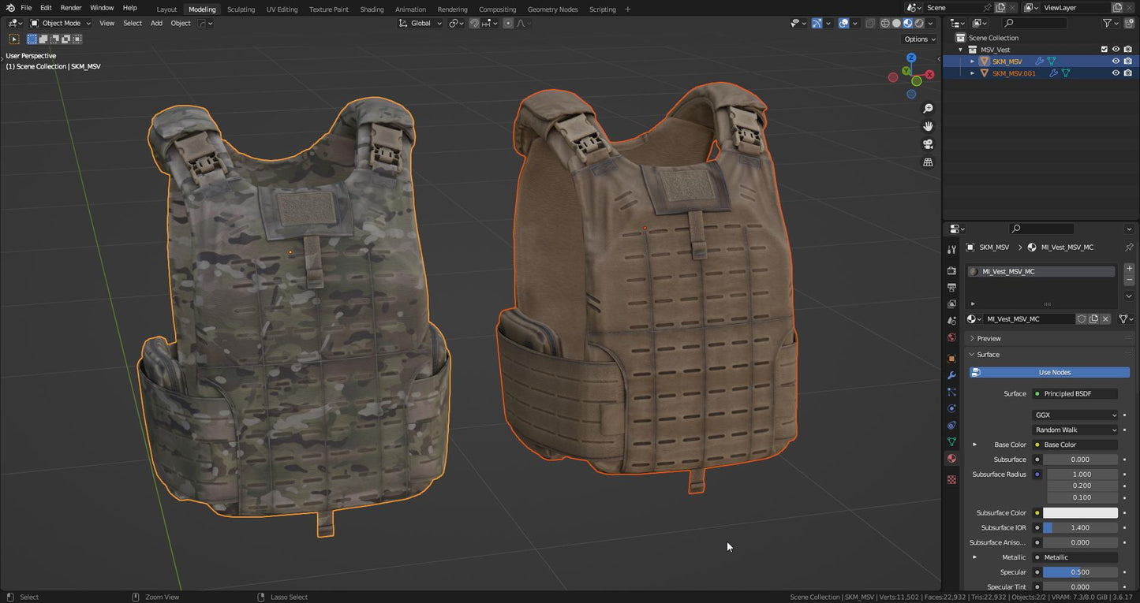Expand the Preview section in material settings
The width and height of the screenshot is (1140, 603).
(x=988, y=337)
